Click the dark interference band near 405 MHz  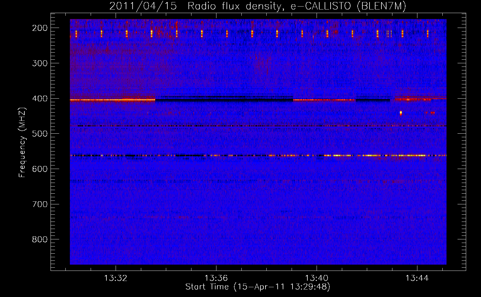[224, 99]
